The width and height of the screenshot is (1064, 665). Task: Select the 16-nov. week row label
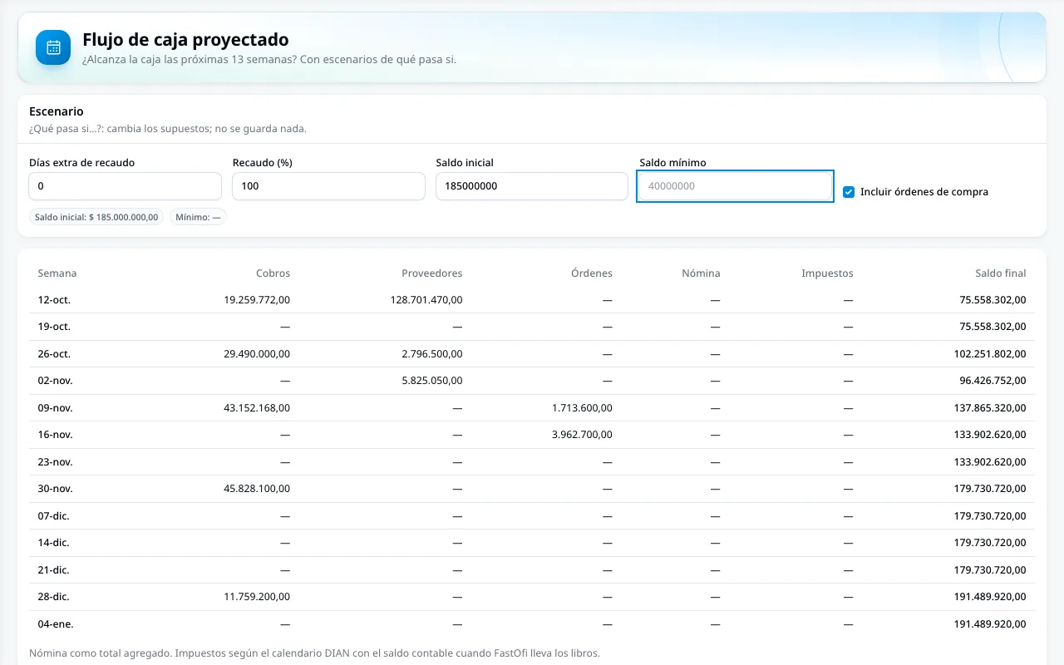(56, 435)
